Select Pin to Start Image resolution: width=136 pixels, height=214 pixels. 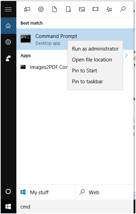[95, 71]
